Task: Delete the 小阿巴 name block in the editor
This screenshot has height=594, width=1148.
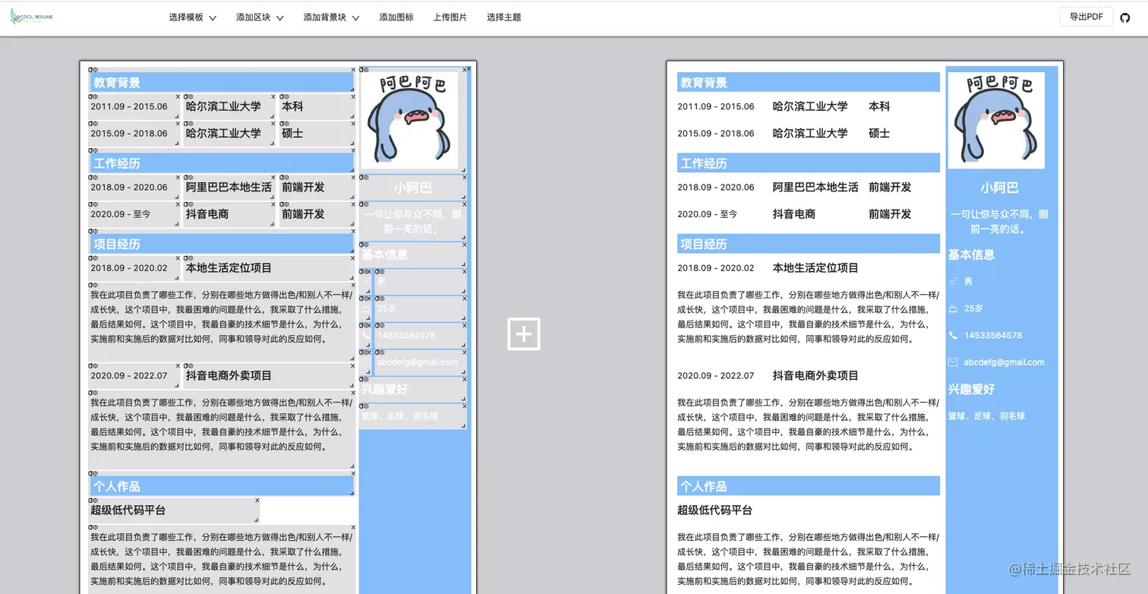Action: (464, 177)
